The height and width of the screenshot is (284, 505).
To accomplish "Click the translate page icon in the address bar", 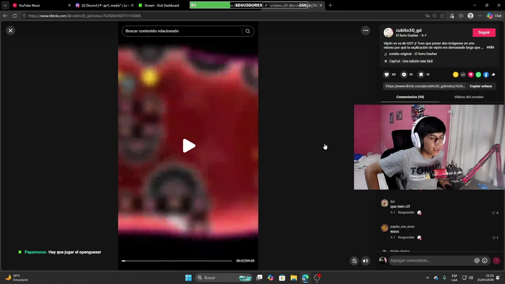I will click(x=427, y=16).
